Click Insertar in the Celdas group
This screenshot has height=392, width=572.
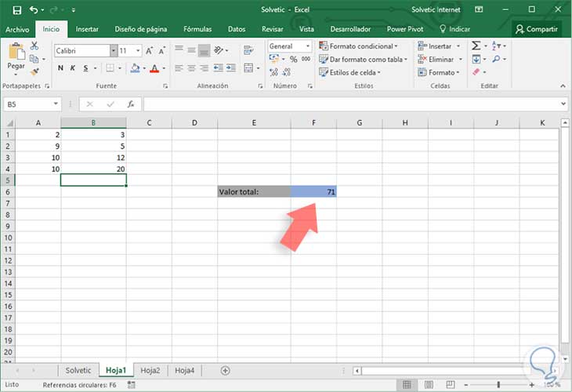[x=440, y=46]
